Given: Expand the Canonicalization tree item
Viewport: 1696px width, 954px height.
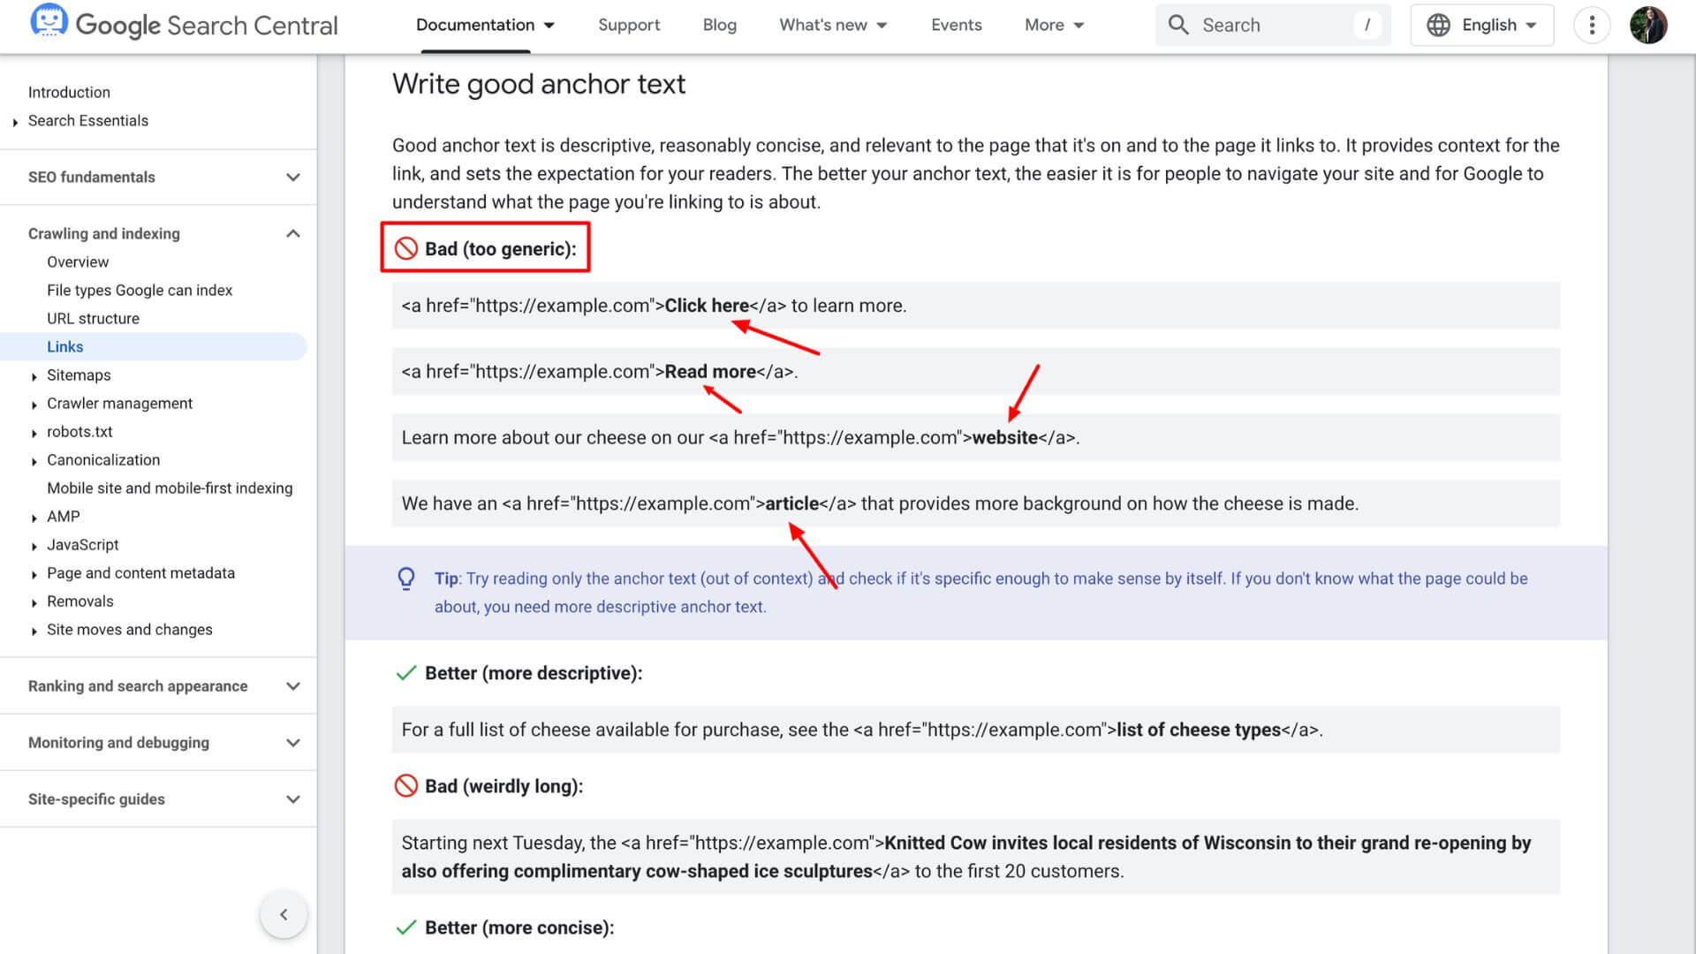Looking at the screenshot, I should pyautogui.click(x=34, y=461).
